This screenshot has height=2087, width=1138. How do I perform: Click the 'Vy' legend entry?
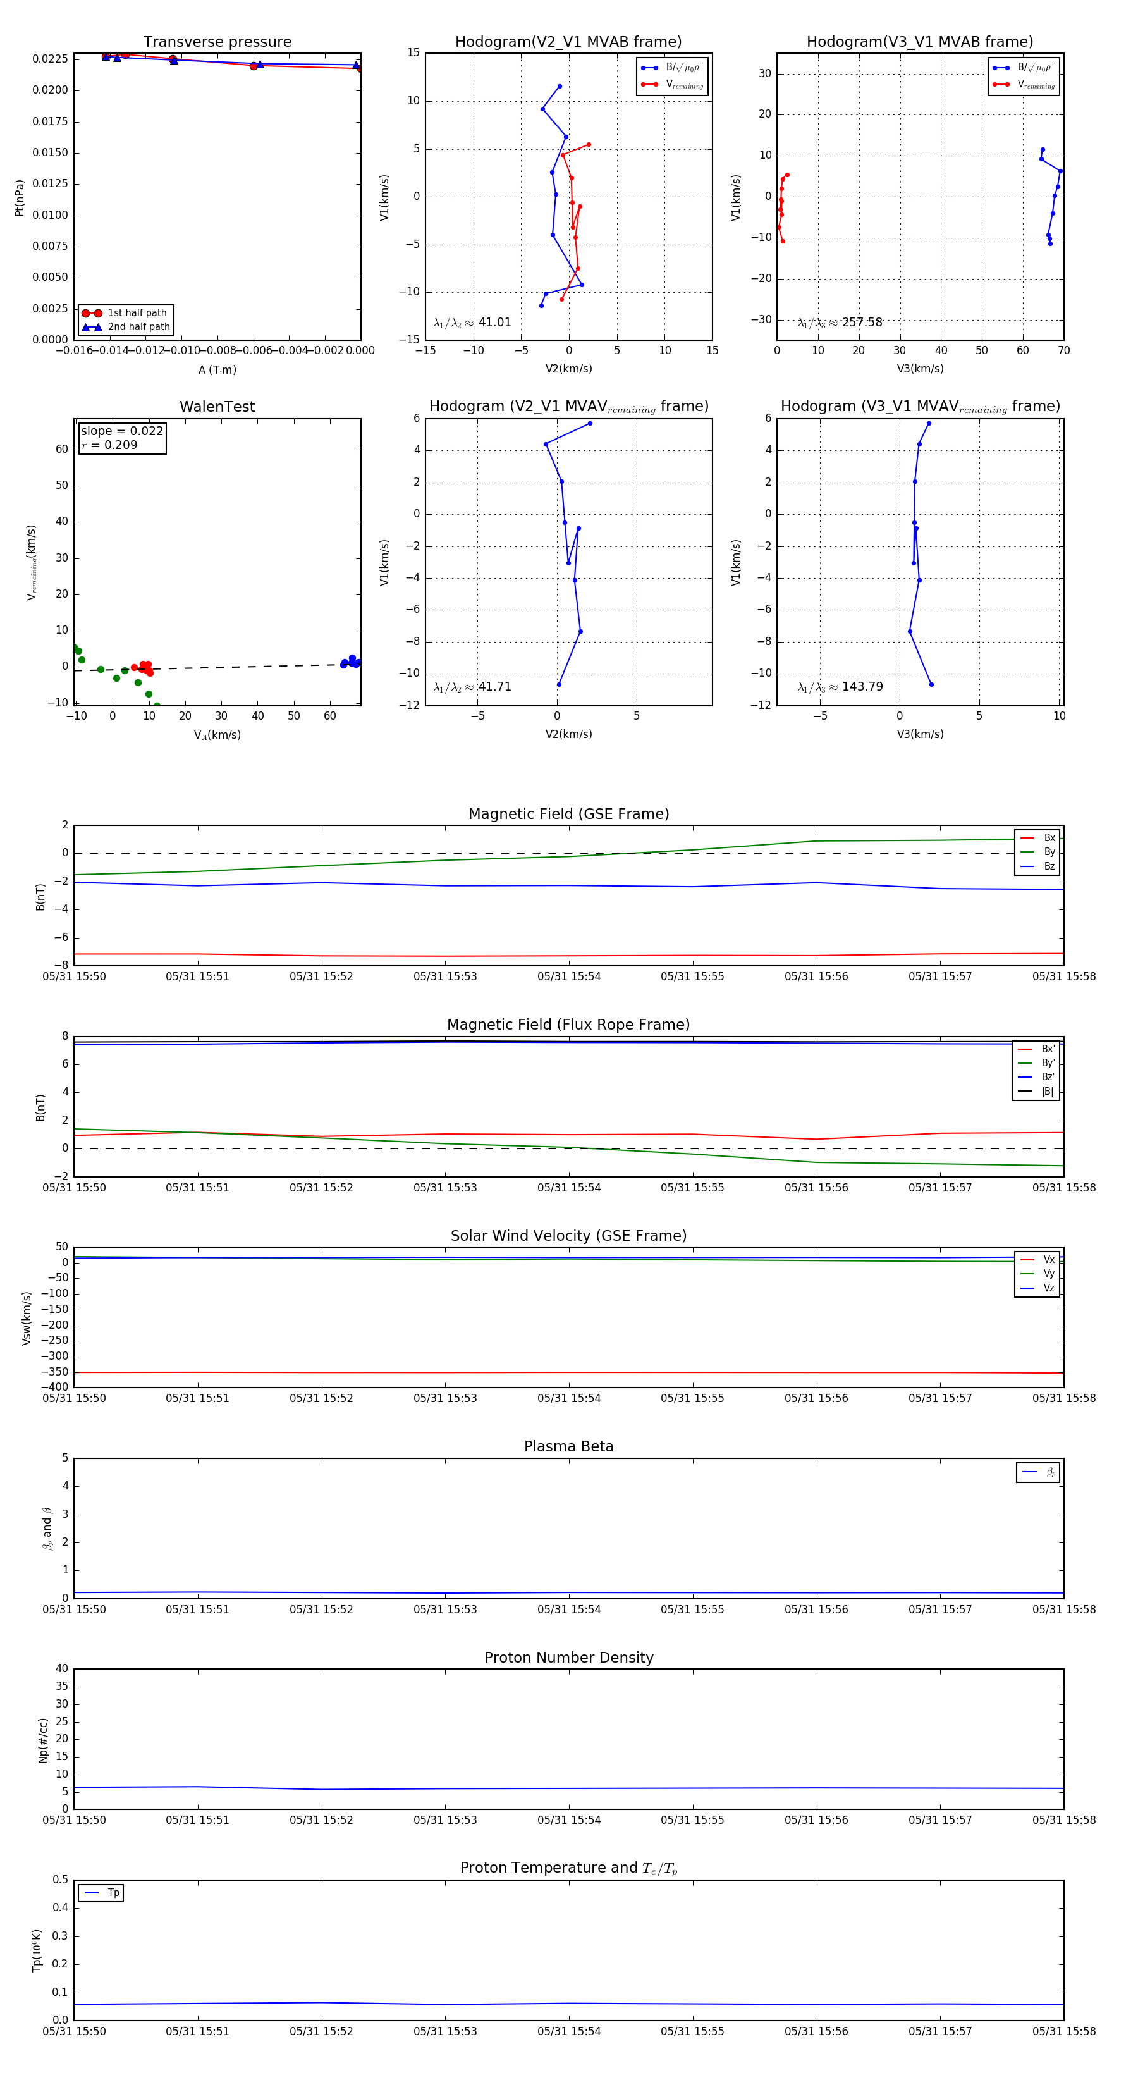click(1037, 1274)
